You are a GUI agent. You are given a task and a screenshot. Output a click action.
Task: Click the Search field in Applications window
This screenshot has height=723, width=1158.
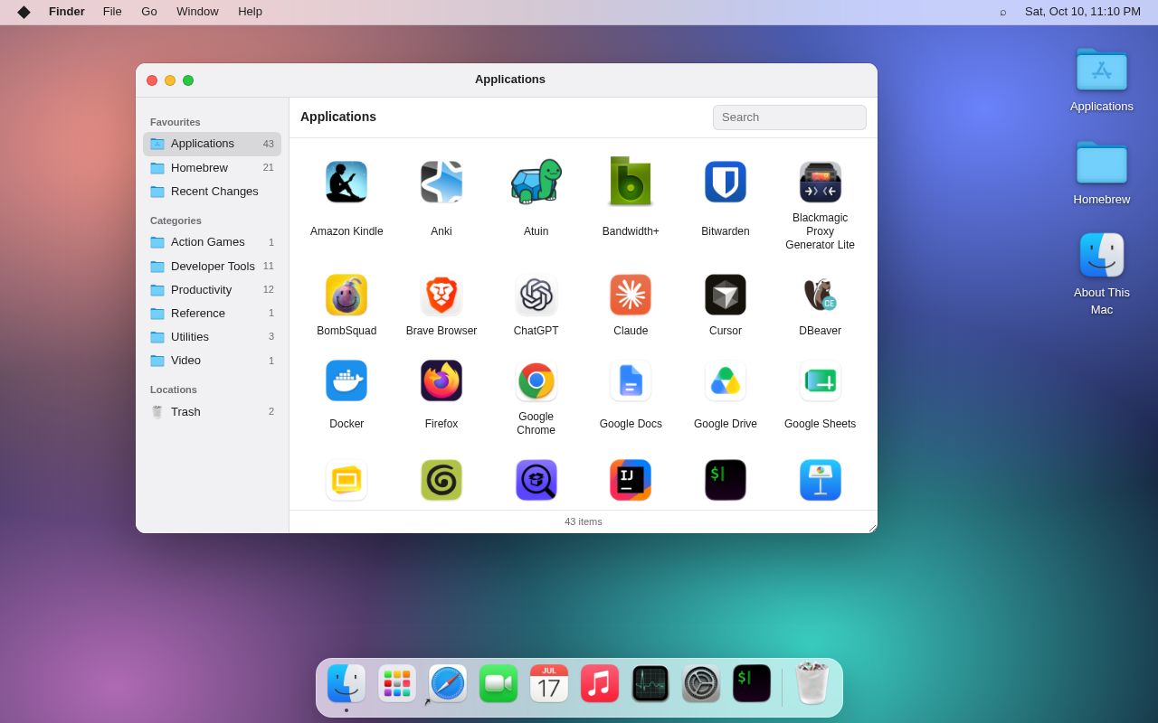[x=790, y=117]
